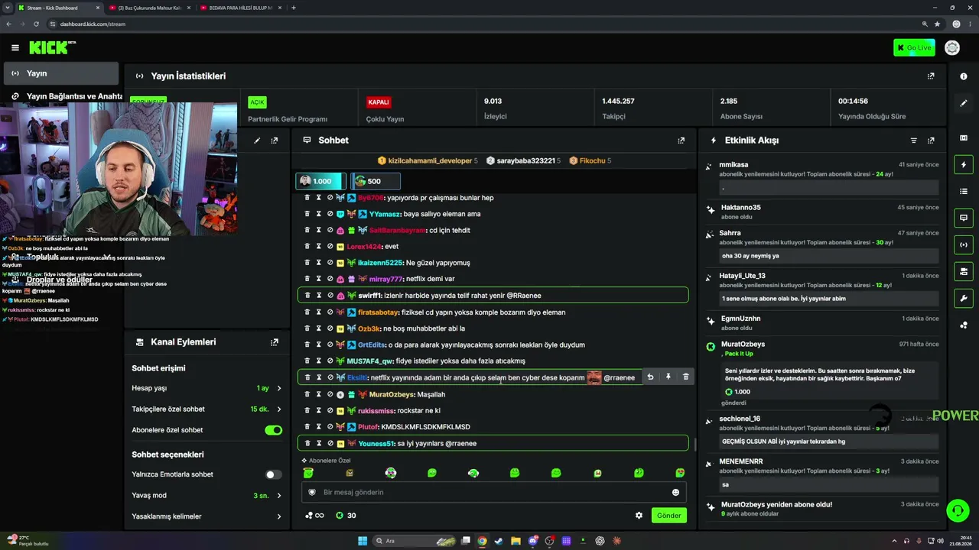Bookmark this page with the star icon

pyautogui.click(x=937, y=24)
